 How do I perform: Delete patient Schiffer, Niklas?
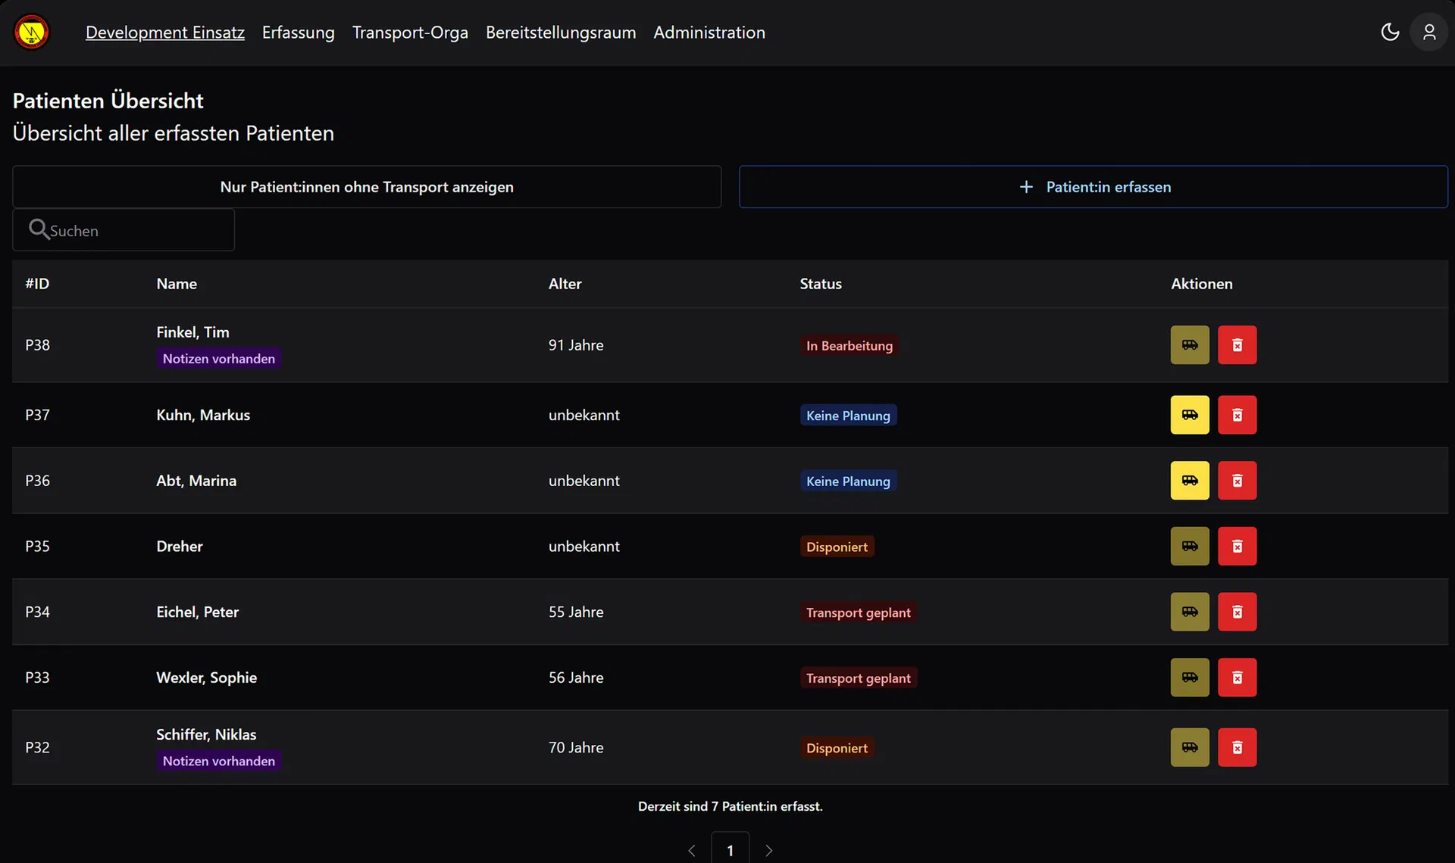1237,747
